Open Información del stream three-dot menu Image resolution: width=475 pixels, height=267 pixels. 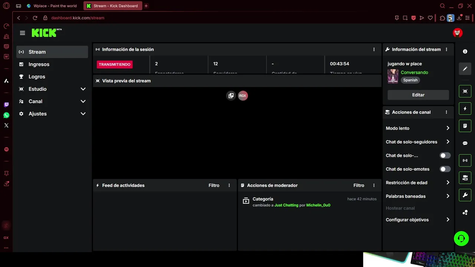[x=446, y=49]
